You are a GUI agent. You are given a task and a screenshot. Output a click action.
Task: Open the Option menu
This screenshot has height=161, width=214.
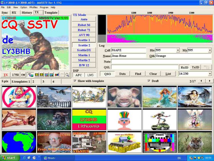pyautogui.click(x=24, y=7)
